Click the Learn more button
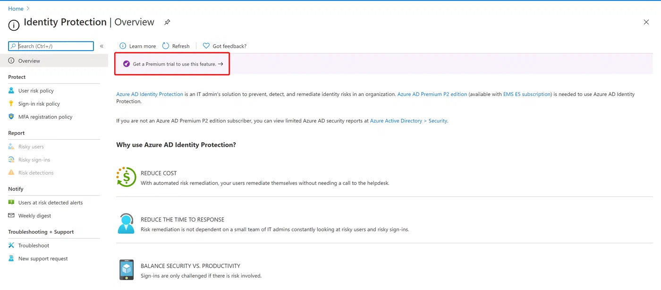This screenshot has height=290, width=661. point(137,46)
